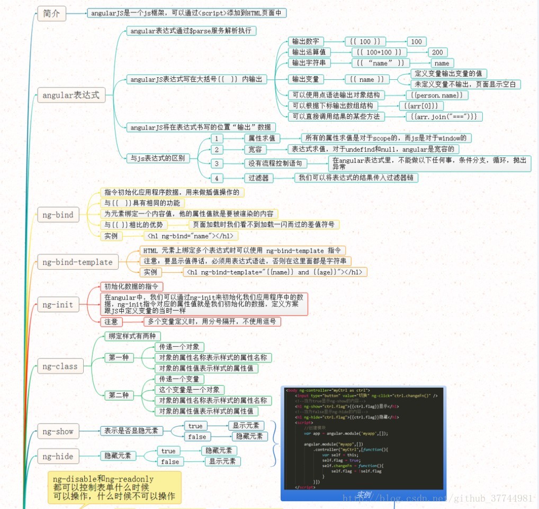This screenshot has width=539, height=509.
Task: Select the 绑定样式有两种 node
Action: tap(133, 336)
